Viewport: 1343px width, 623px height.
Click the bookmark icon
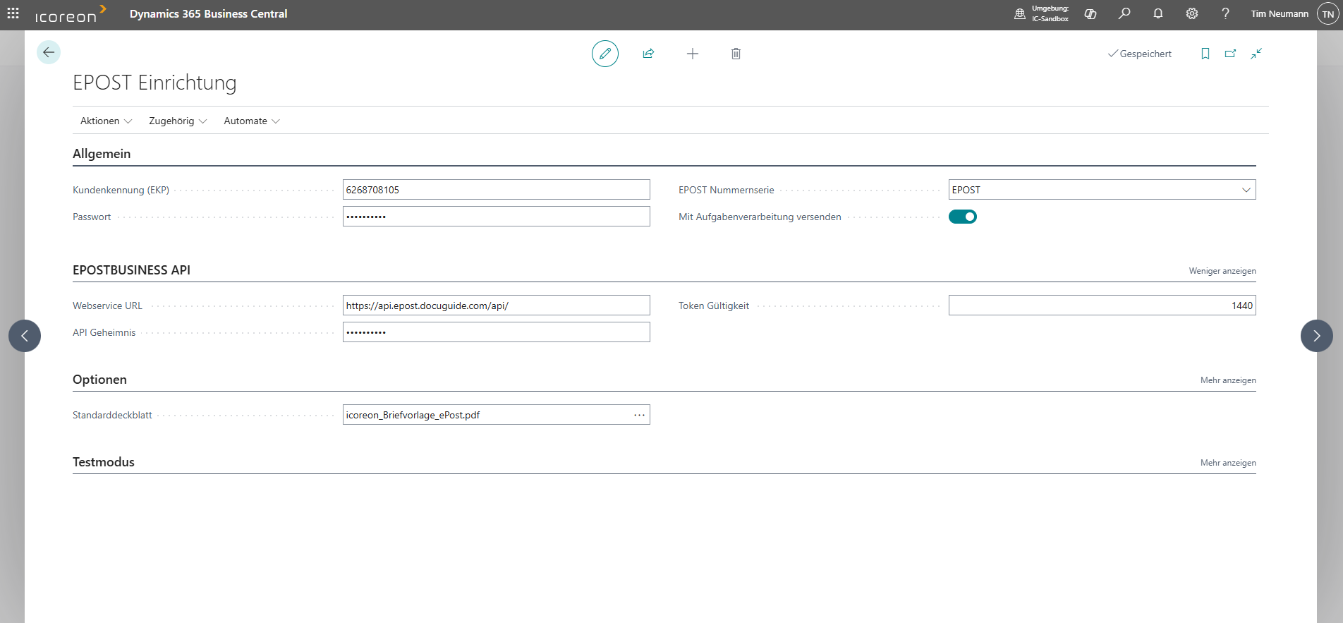pos(1205,54)
